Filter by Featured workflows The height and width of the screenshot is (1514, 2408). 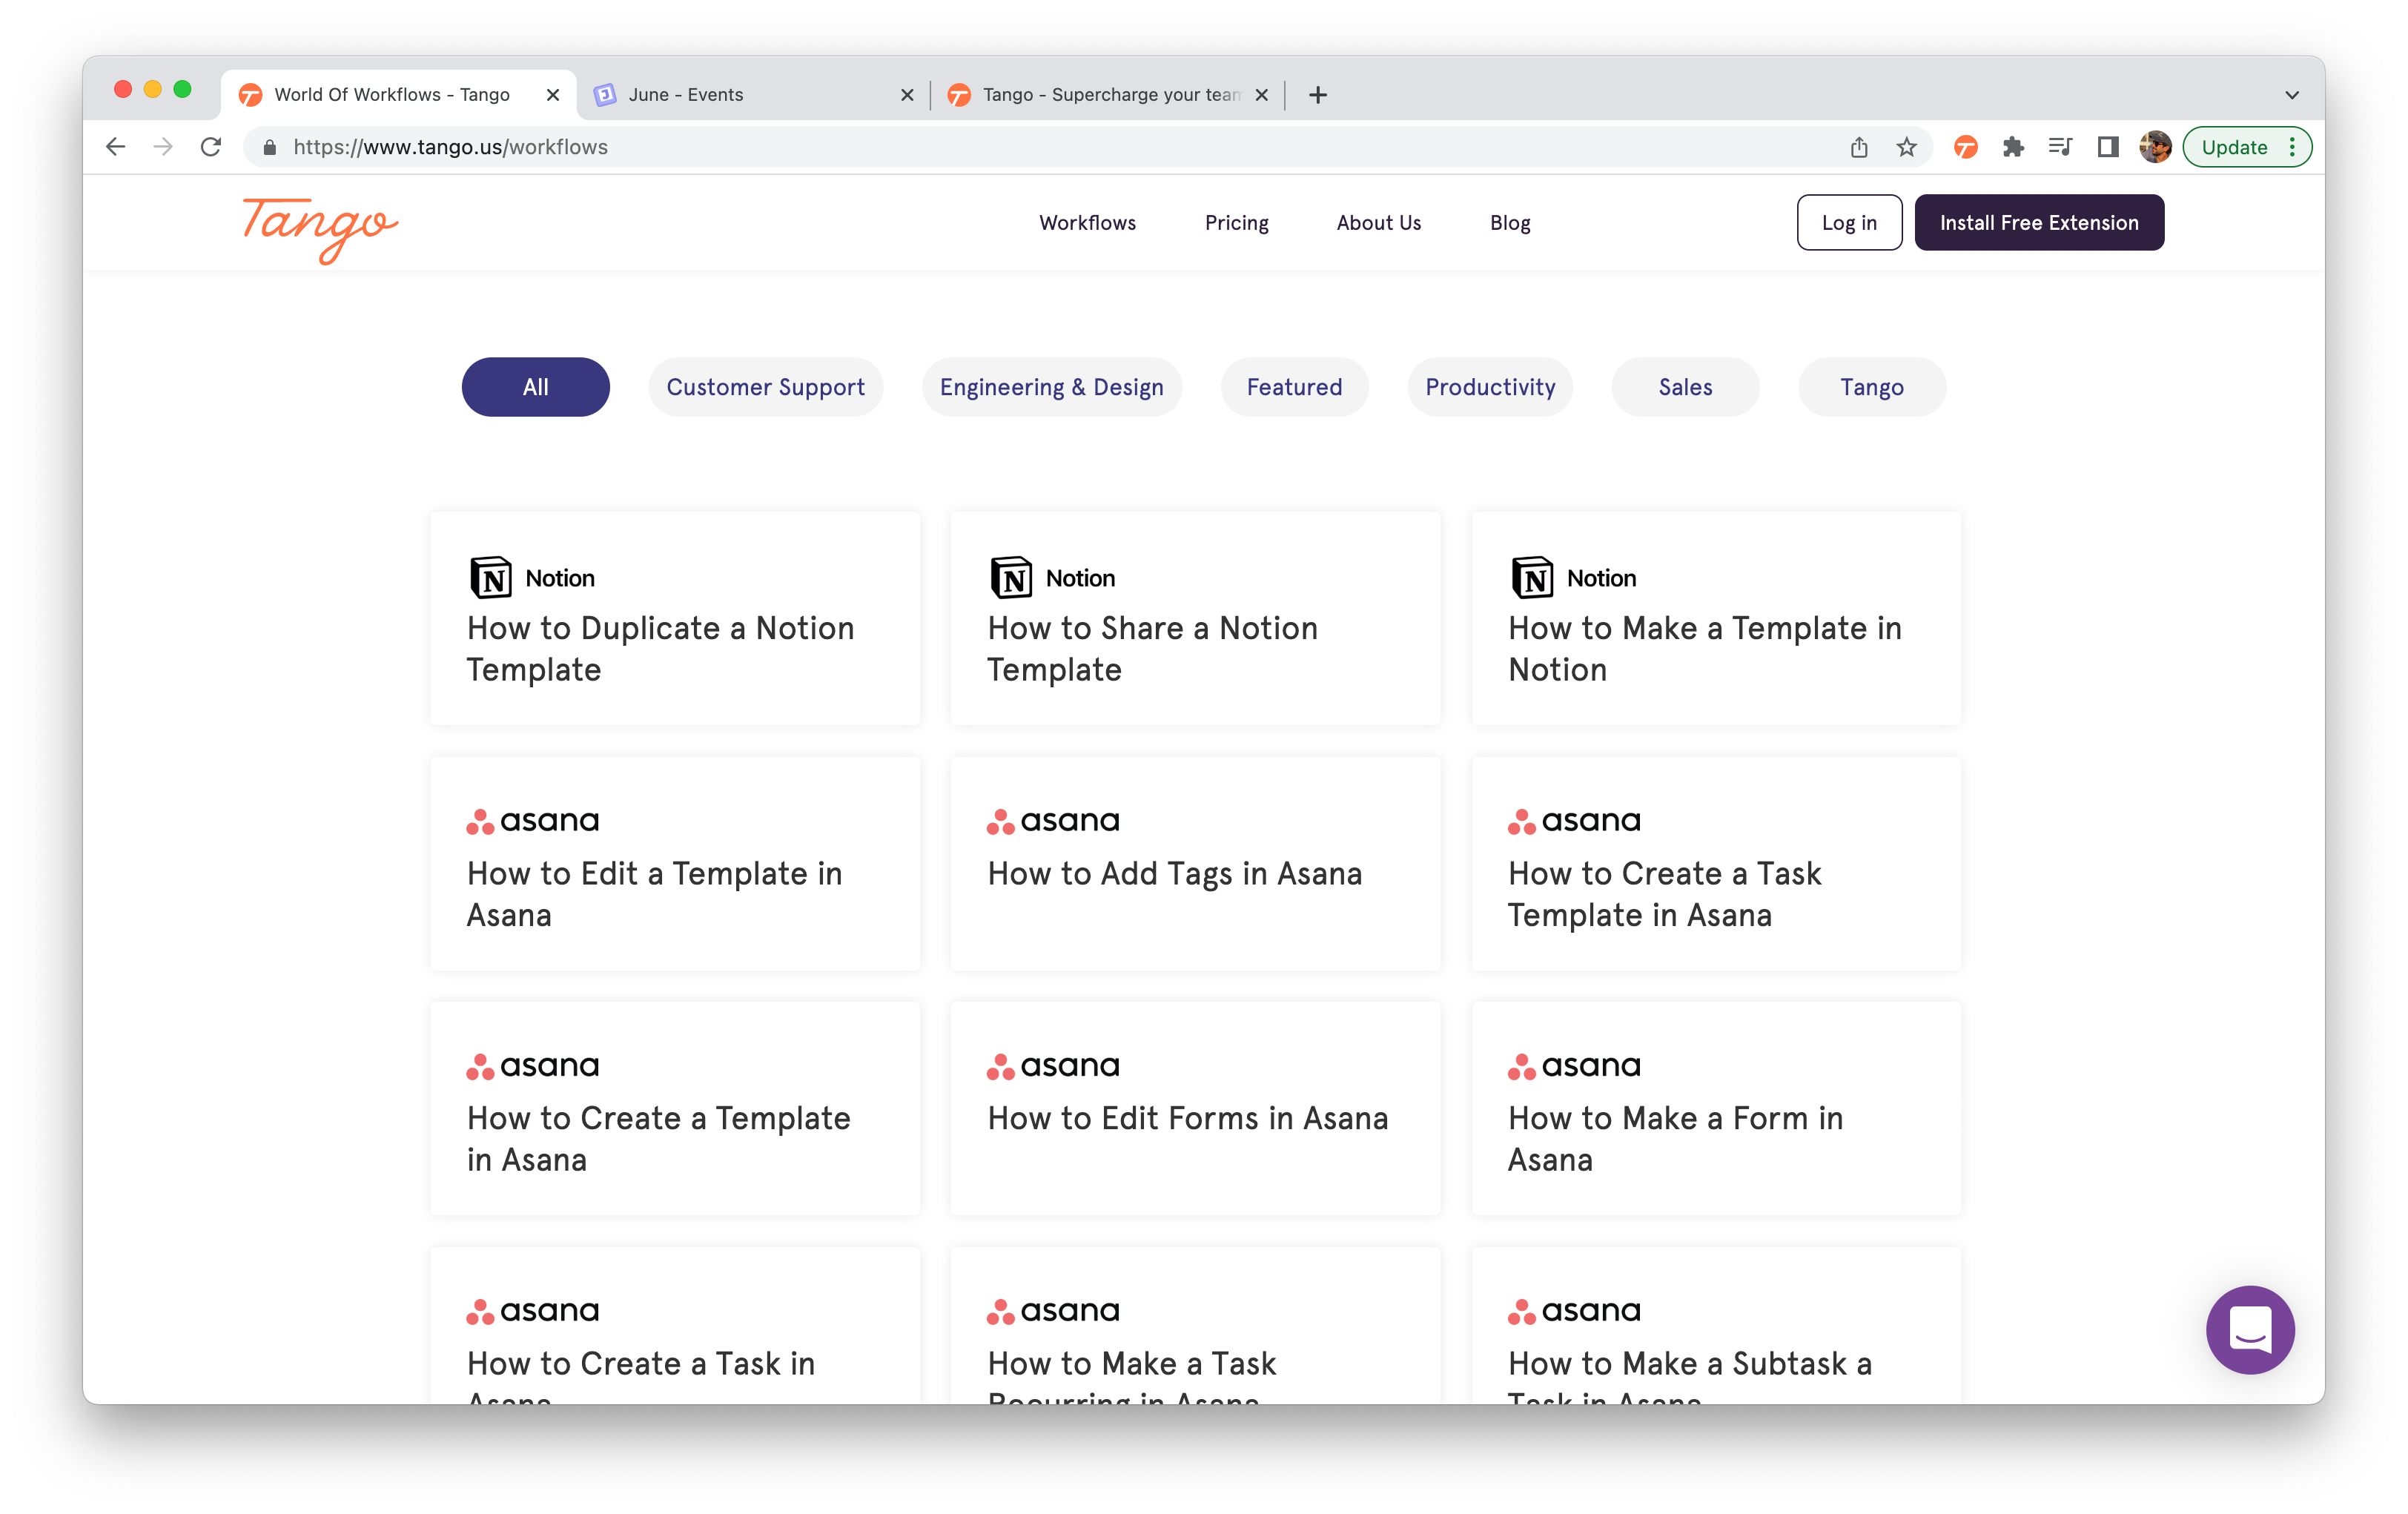(1294, 386)
